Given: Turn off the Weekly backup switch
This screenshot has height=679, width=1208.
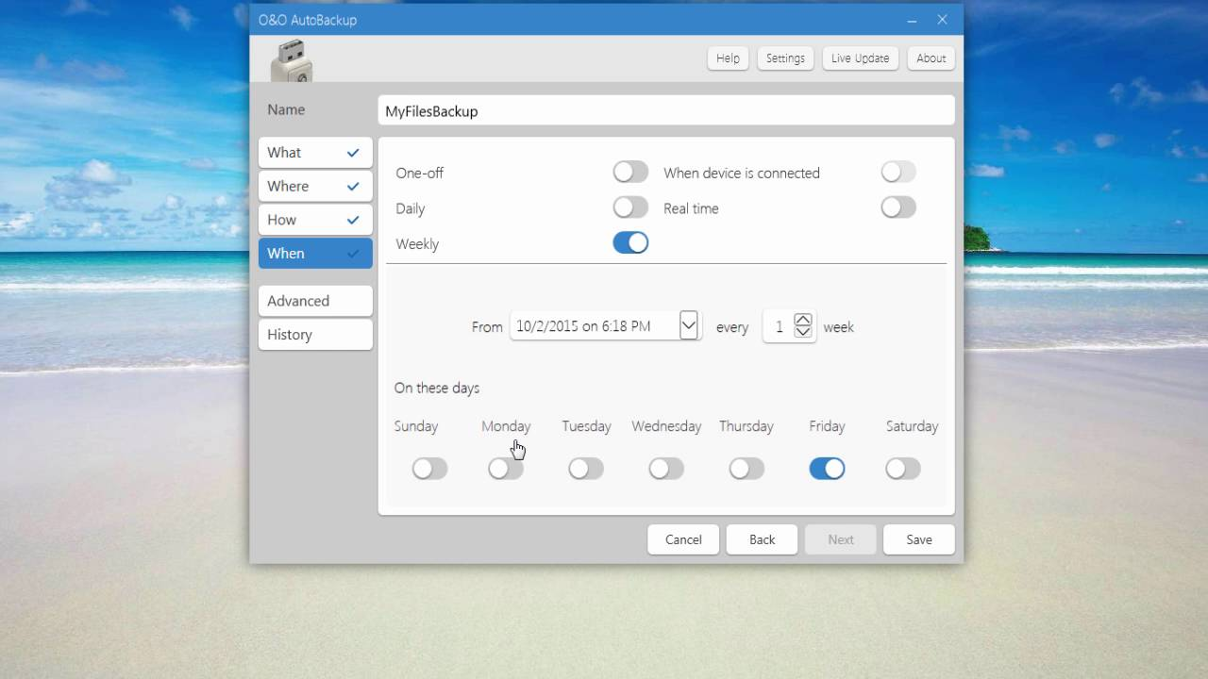Looking at the screenshot, I should (630, 242).
